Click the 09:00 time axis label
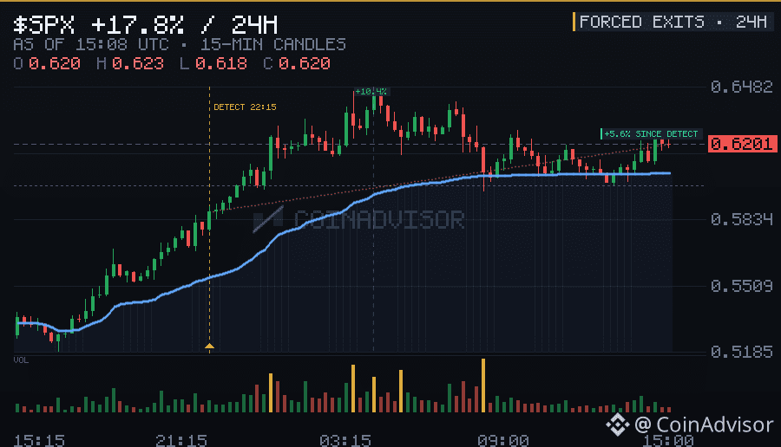 [x=503, y=441]
